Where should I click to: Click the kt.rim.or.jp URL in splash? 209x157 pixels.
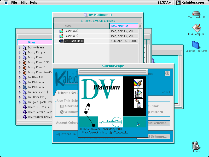(x=104, y=132)
